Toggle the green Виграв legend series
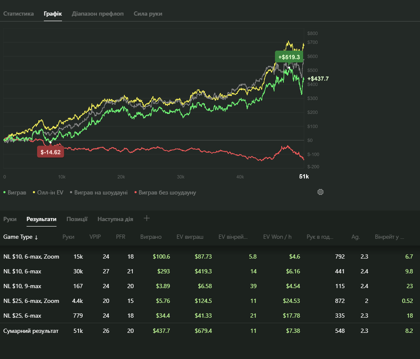This screenshot has width=420, height=359. point(15,192)
